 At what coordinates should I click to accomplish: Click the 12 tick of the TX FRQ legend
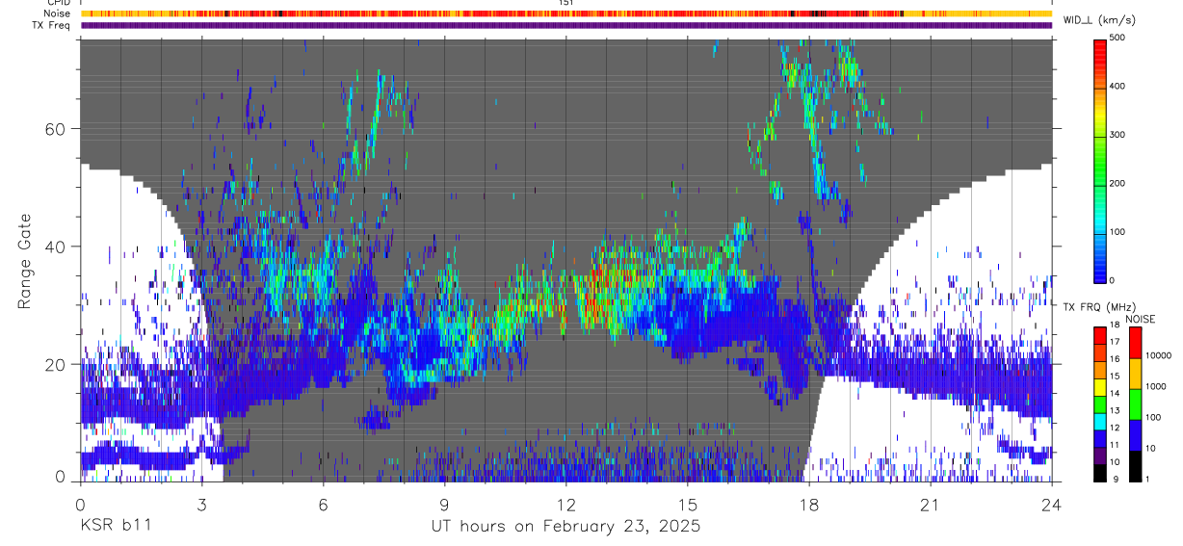coord(1116,429)
